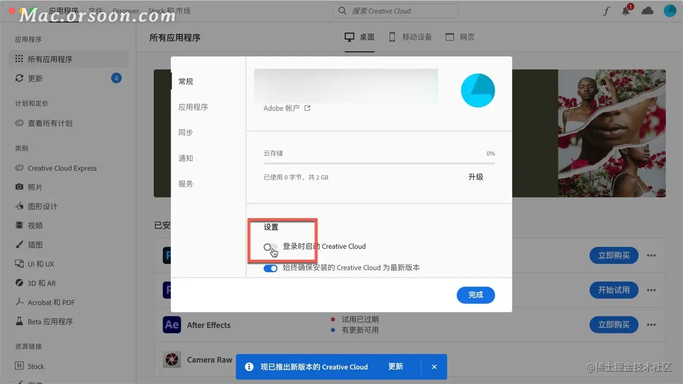Select 所有应用程序 in the sidebar
The width and height of the screenshot is (683, 384).
tap(69, 59)
